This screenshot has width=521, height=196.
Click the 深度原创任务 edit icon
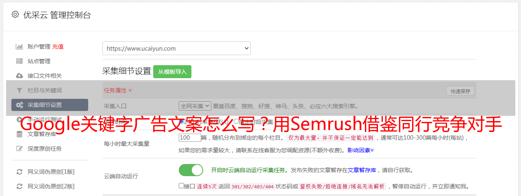(19, 149)
